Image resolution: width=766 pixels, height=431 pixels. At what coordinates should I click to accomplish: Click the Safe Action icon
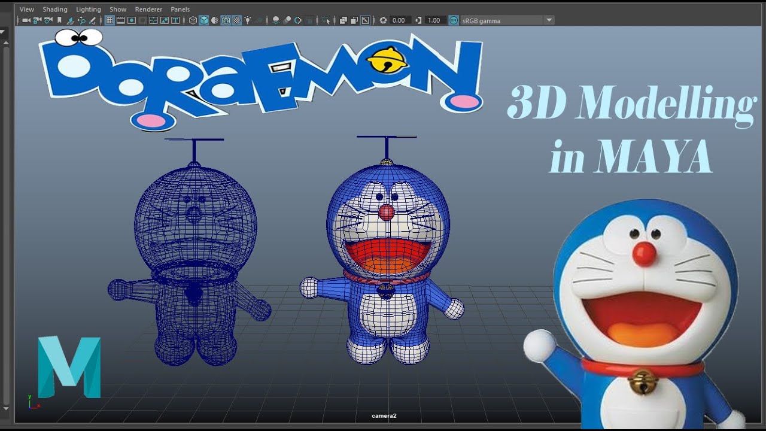click(164, 20)
